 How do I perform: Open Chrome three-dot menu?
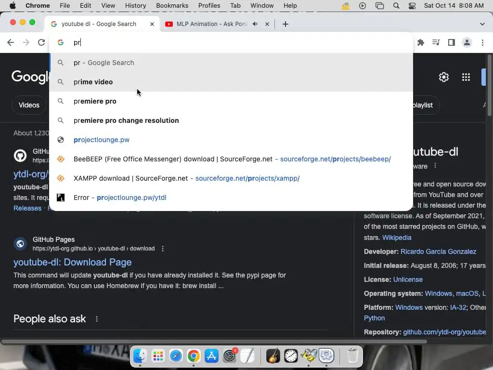pyautogui.click(x=482, y=42)
